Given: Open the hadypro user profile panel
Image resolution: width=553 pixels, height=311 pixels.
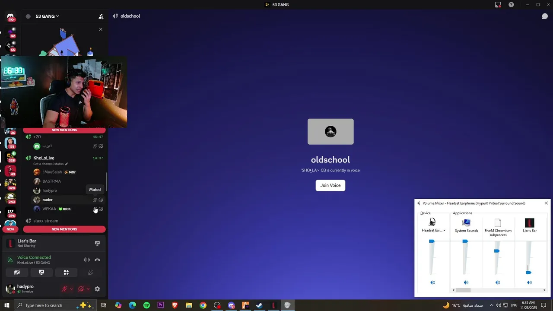Looking at the screenshot, I should click(x=30, y=289).
